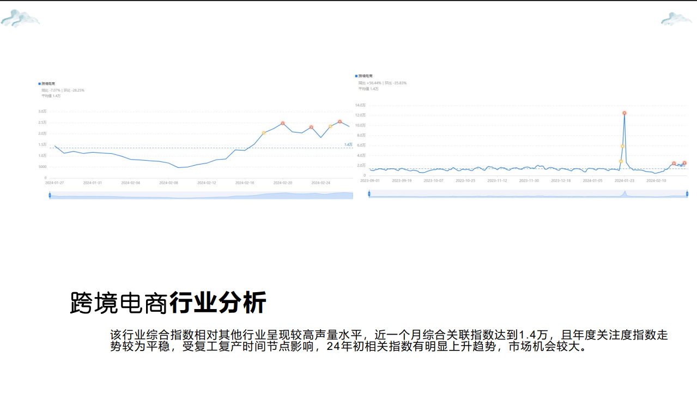Click the 1.4万 average line label in left chart
This screenshot has height=393, width=697.
pos(348,144)
